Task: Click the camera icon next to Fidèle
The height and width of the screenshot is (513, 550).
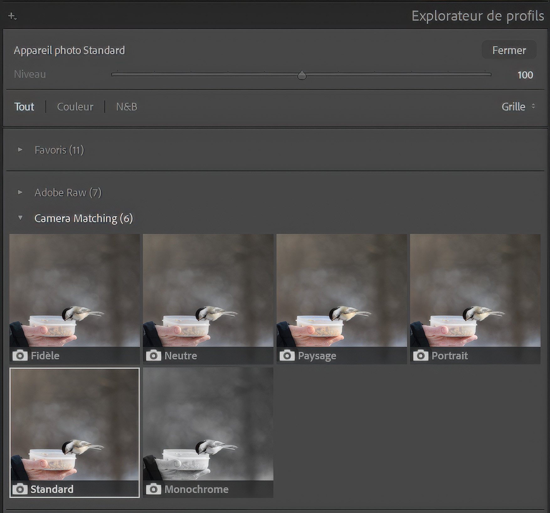Action: pyautogui.click(x=20, y=356)
